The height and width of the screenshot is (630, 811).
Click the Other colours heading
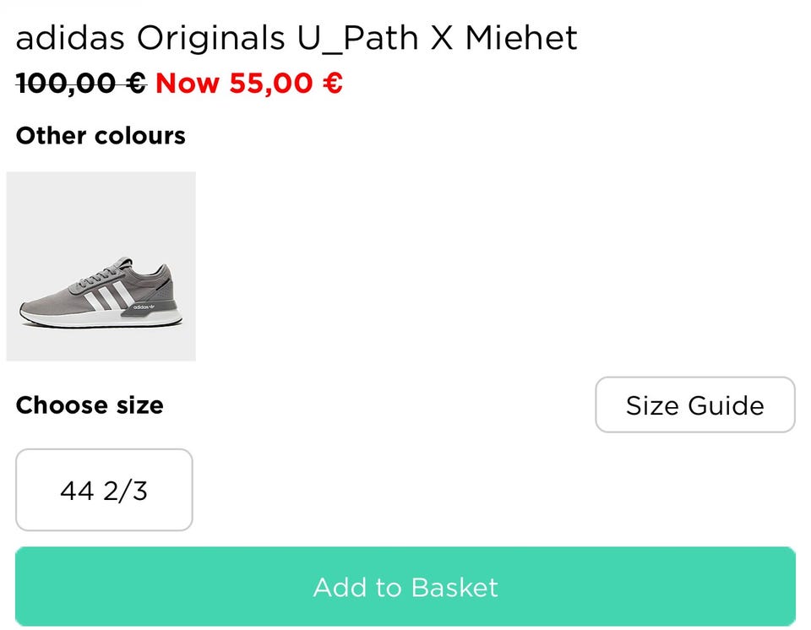[101, 135]
